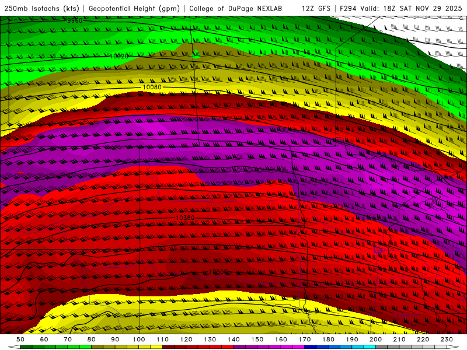
Task: Click the 110 value on the legend scale
Action: [x=163, y=339]
